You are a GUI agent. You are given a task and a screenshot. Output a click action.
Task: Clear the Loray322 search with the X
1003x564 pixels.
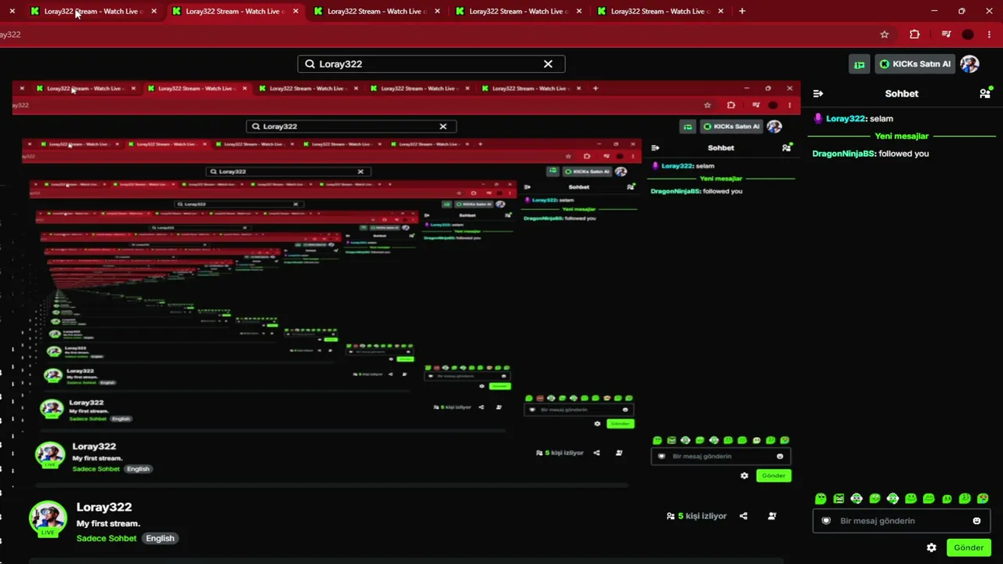(548, 63)
